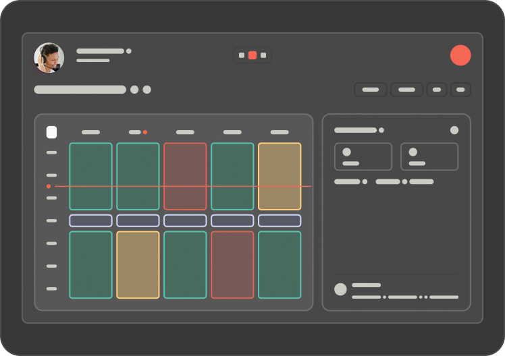Open the yellow block in the lower row

click(x=138, y=265)
